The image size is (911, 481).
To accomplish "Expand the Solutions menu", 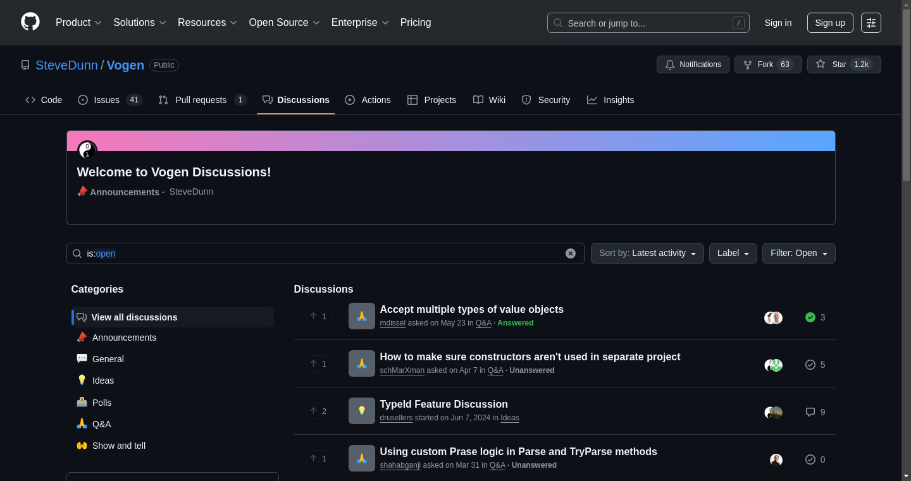I will tap(140, 23).
